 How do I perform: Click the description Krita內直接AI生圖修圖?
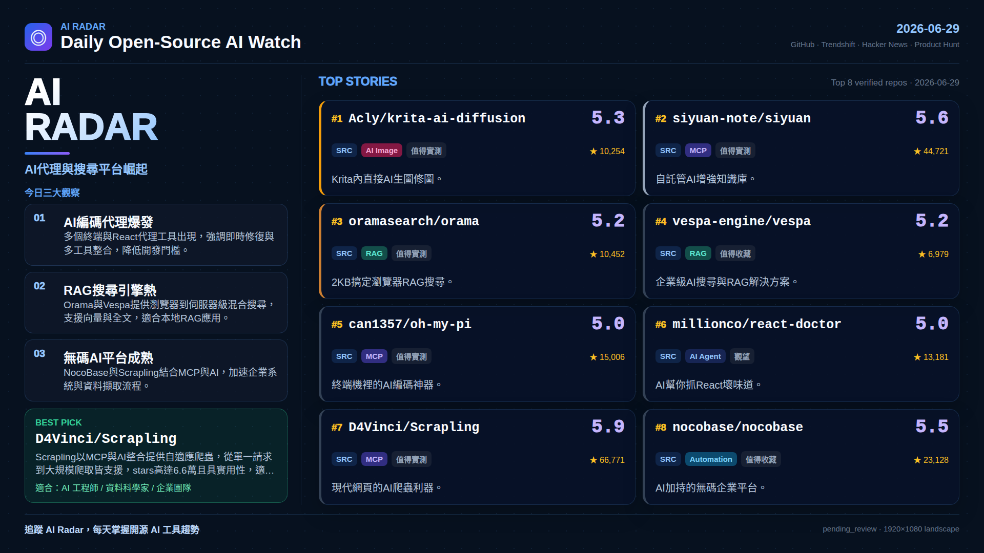coord(386,179)
